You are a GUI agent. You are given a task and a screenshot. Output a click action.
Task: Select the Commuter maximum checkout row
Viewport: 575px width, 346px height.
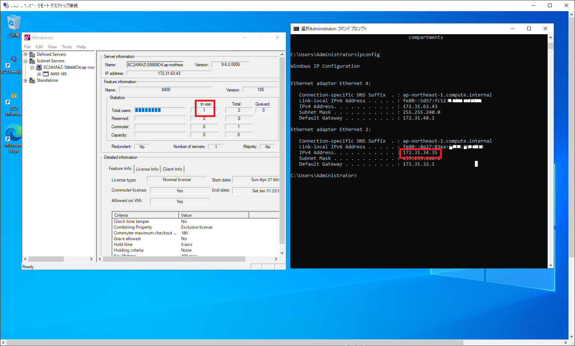pyautogui.click(x=196, y=233)
